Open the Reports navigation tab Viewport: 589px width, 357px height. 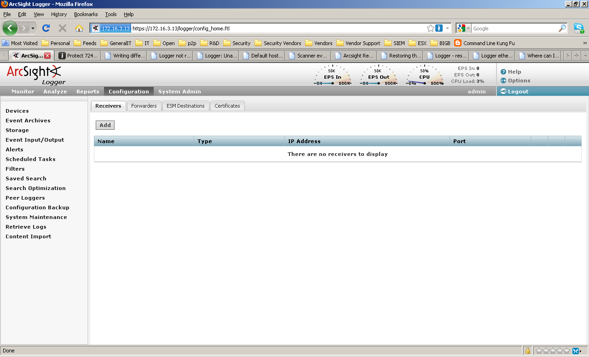[x=88, y=92]
